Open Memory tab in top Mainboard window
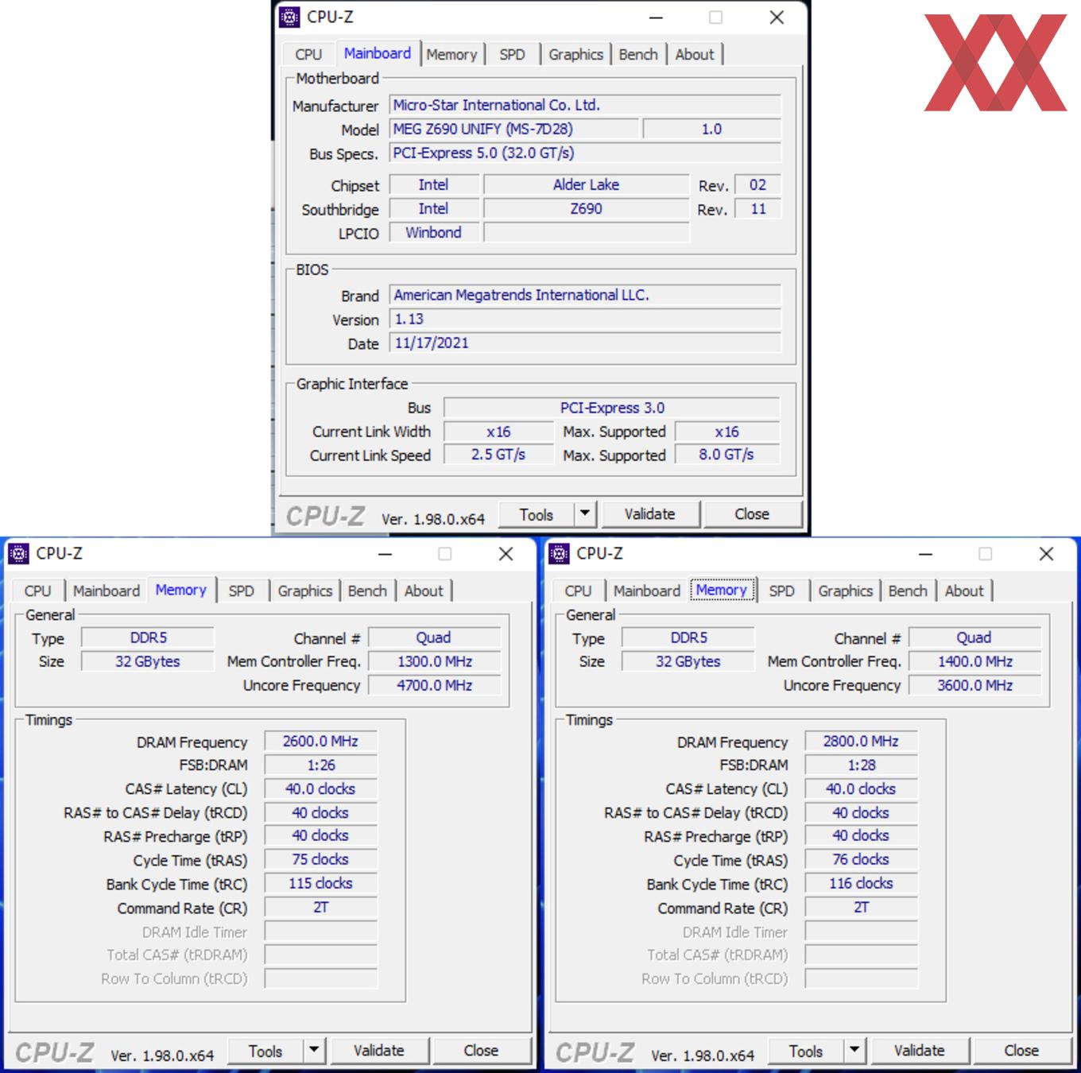Screen dimensions: 1081x1073 tap(451, 54)
